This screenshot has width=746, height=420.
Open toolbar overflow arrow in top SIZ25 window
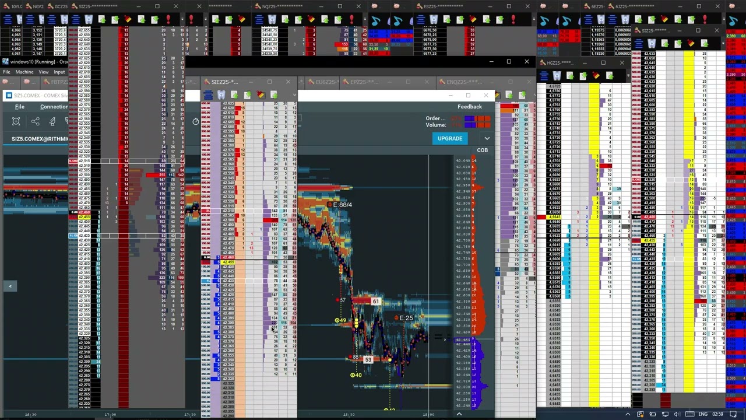182,19
